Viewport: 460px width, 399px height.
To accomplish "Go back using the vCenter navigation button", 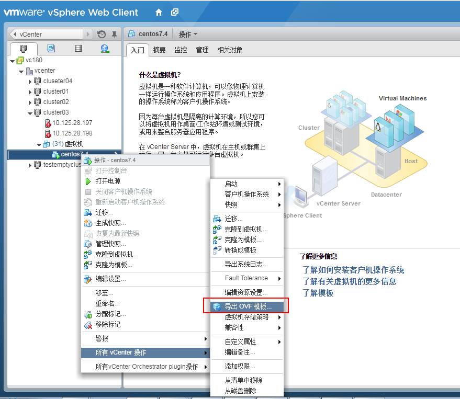I will pos(46,35).
